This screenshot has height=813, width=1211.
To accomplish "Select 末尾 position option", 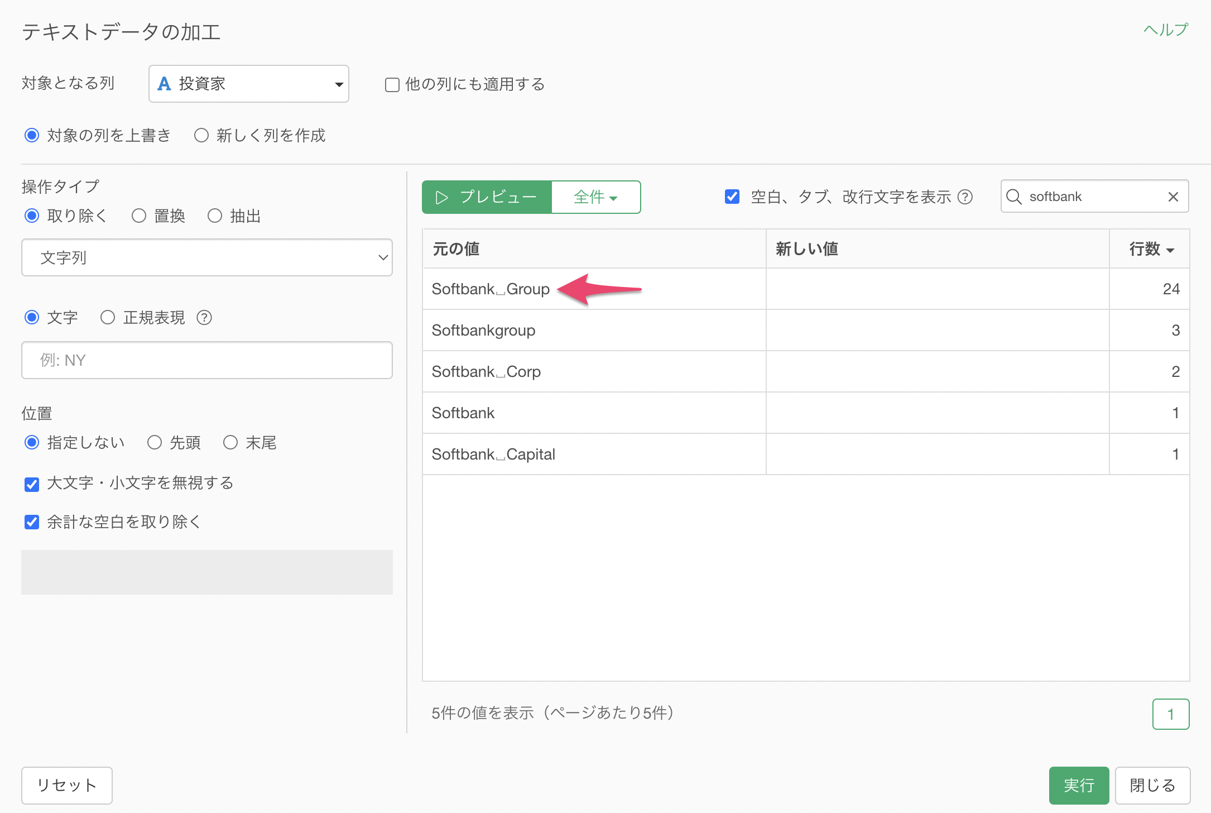I will (230, 442).
